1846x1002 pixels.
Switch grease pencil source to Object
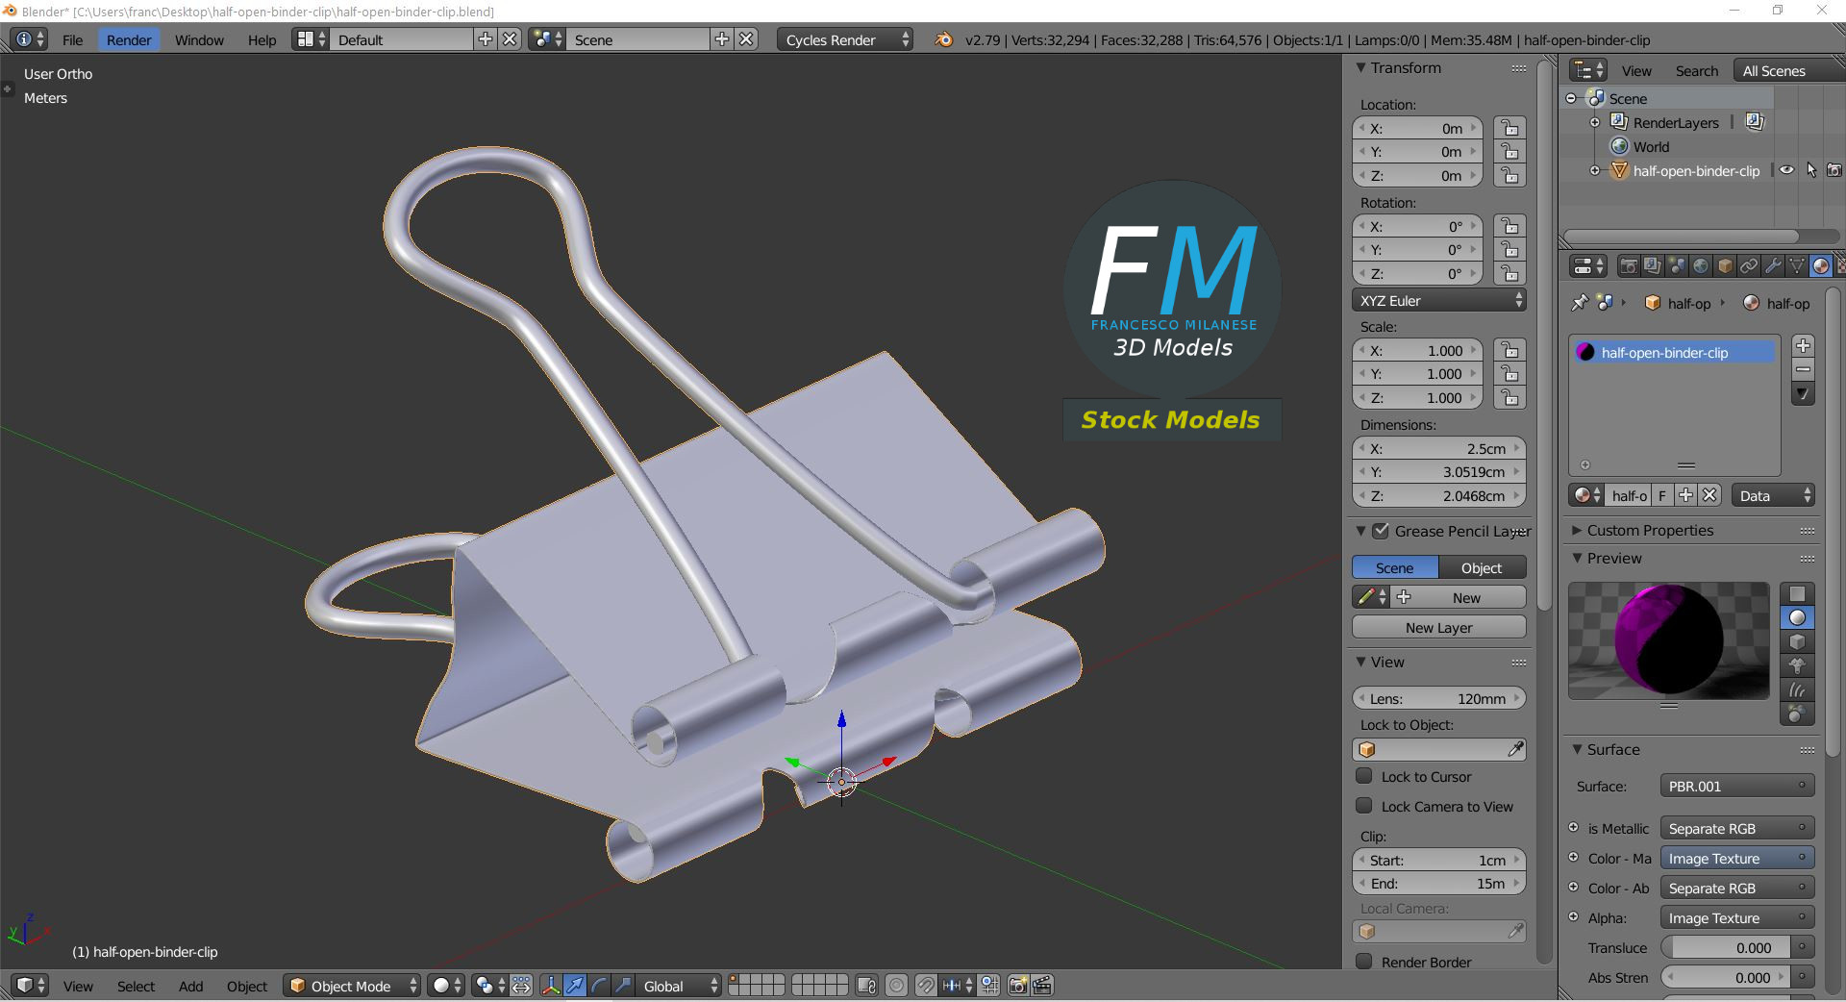point(1482,567)
